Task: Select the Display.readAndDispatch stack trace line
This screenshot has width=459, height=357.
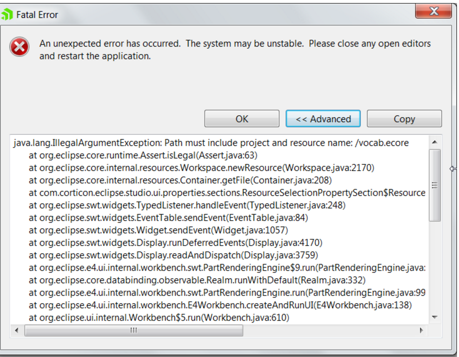Action: tap(173, 255)
